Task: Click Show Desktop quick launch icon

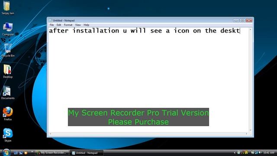Action: (x=16, y=153)
